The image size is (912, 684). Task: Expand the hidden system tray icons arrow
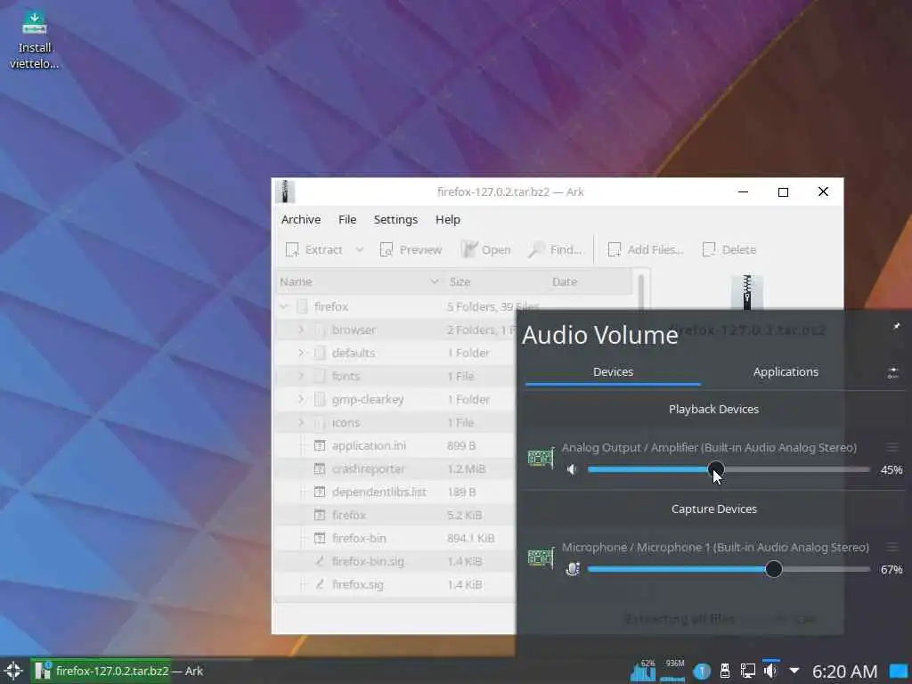tap(794, 672)
